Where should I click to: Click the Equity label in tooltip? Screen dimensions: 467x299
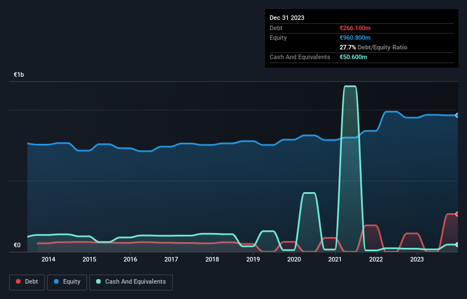point(278,38)
